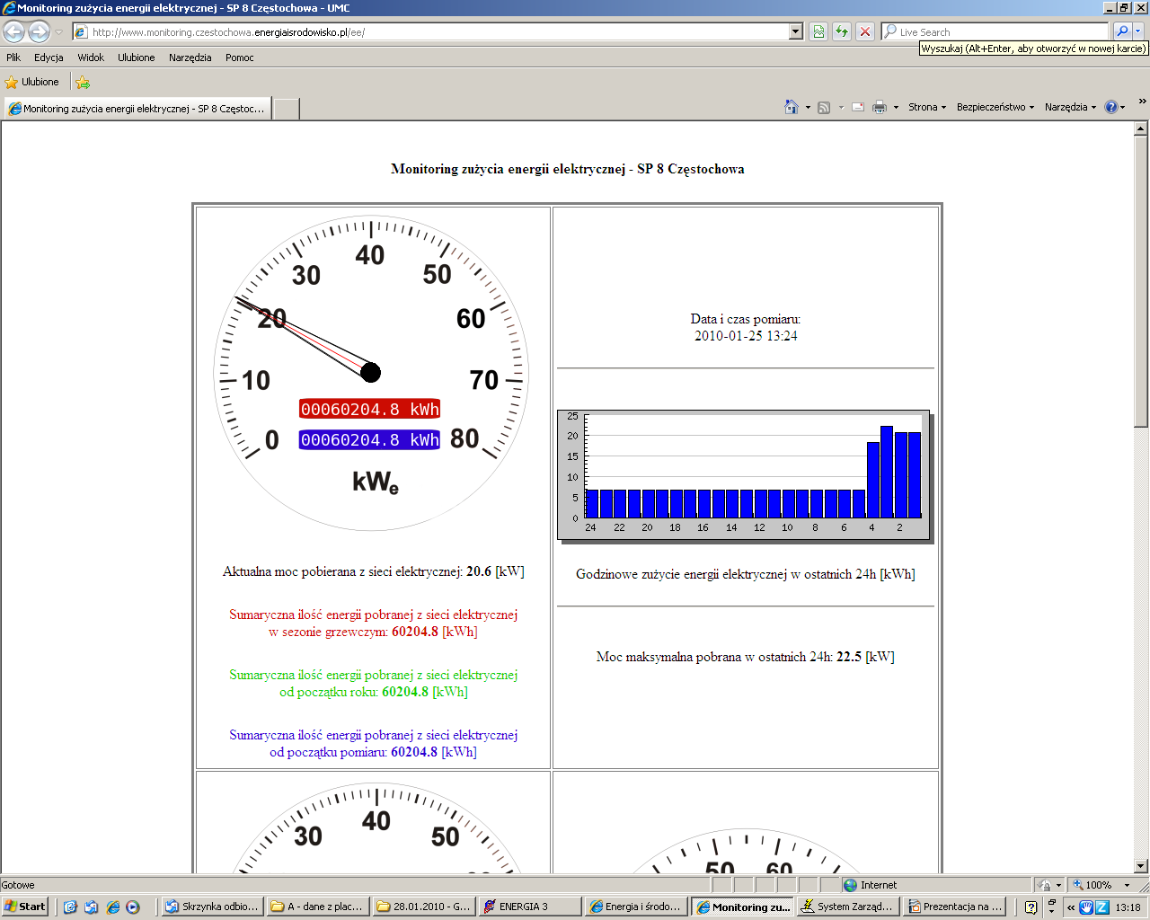Go forward with the Forward arrow button
The width and height of the screenshot is (1150, 920).
[39, 31]
